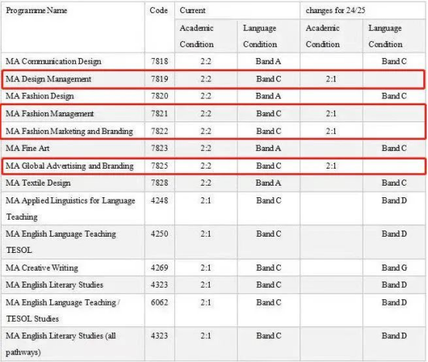Click code 7819 for MA Design Management
The image size is (428, 362).
[159, 79]
